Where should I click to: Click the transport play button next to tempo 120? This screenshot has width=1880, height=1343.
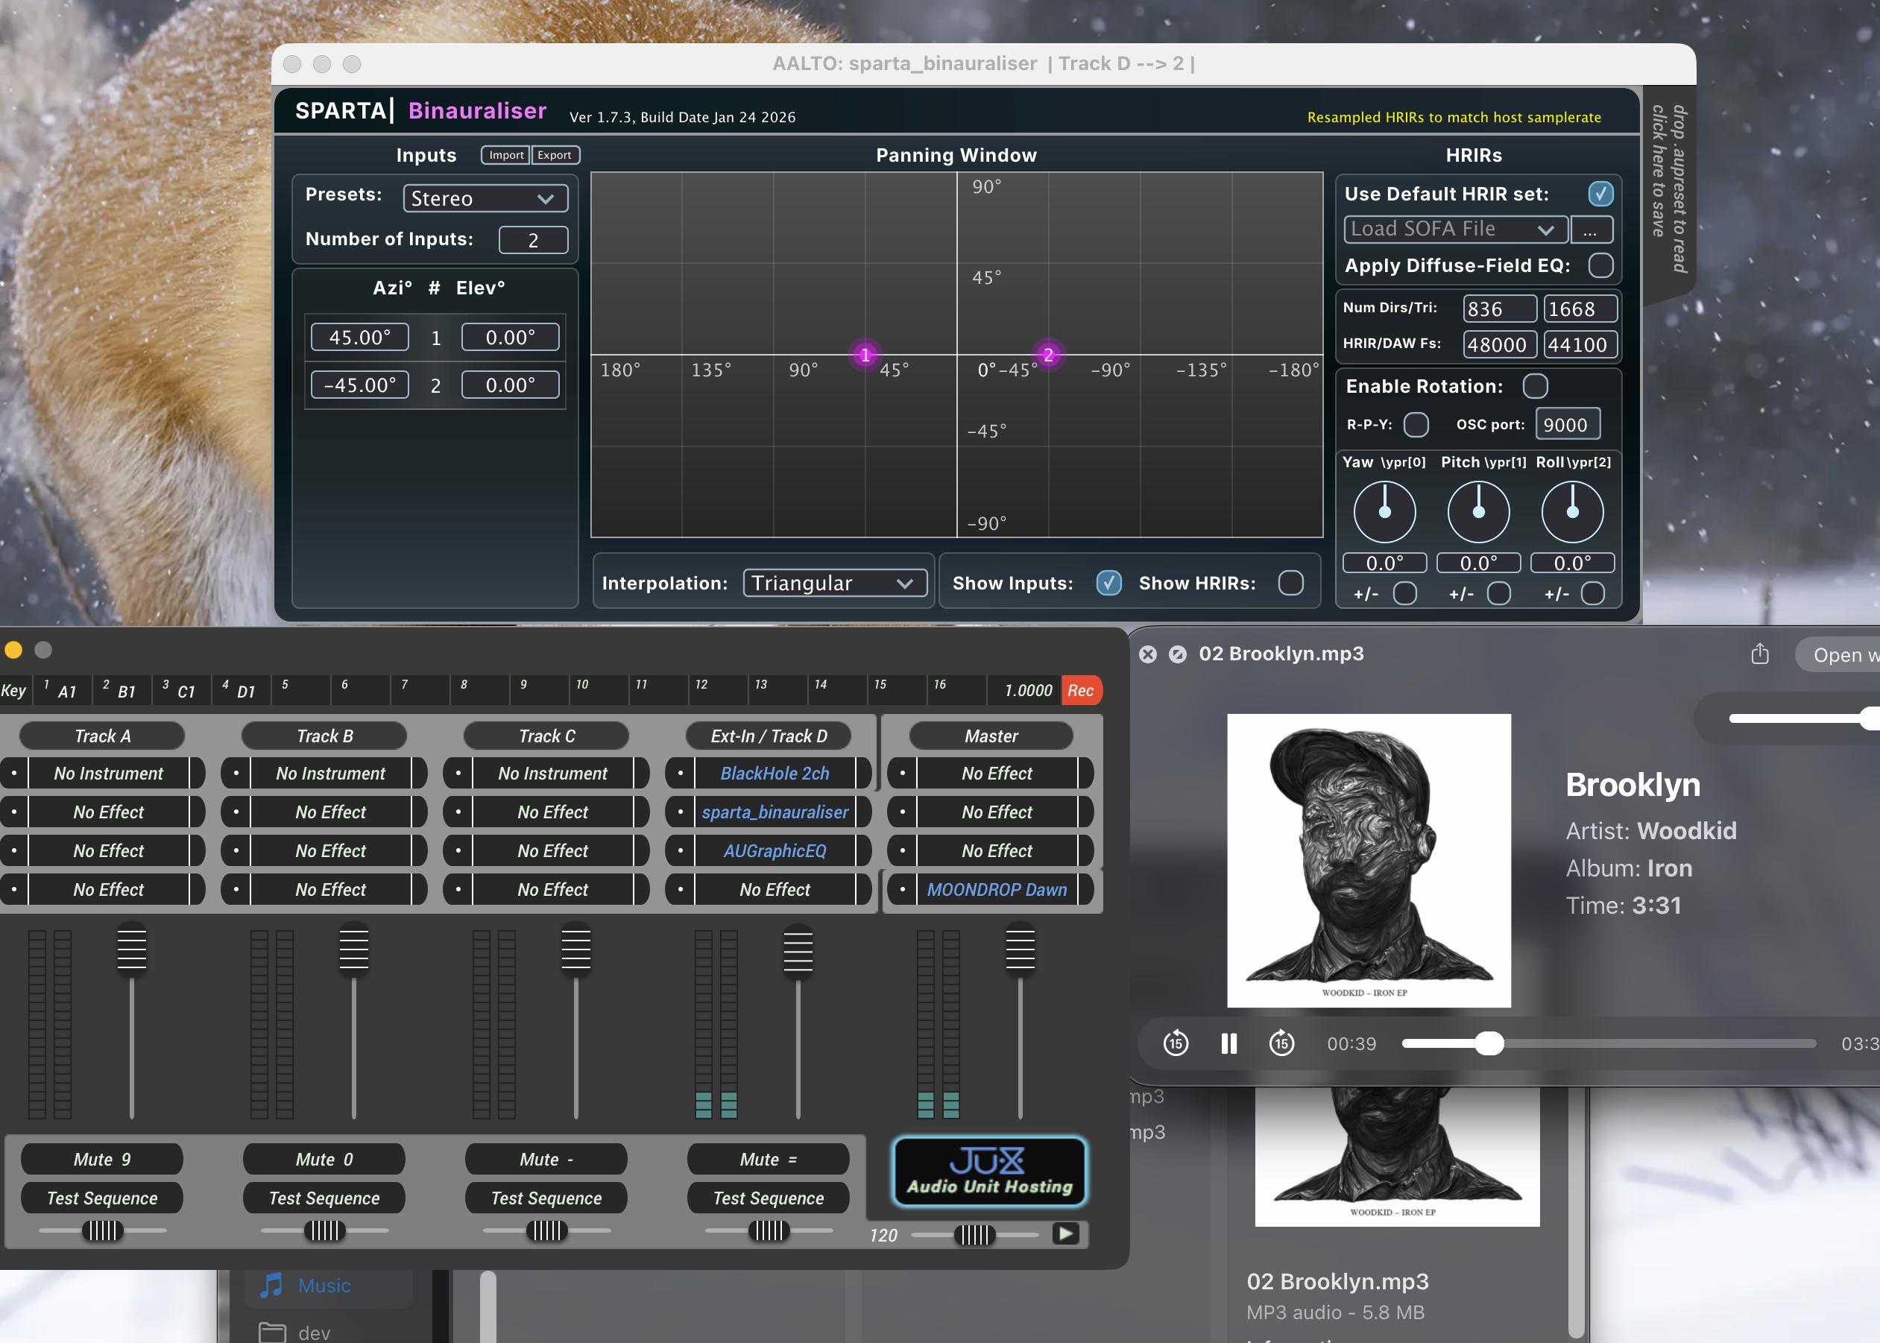1065,1234
